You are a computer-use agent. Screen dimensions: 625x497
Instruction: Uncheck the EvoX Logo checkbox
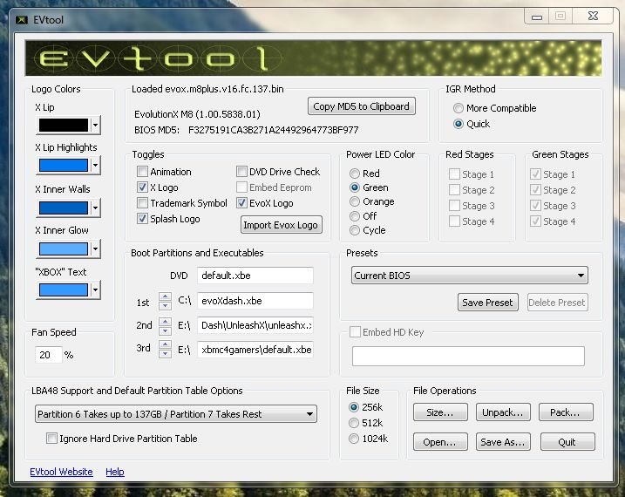coord(241,203)
